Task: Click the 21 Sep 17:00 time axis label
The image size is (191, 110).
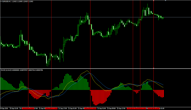Action: [x=63, y=108]
